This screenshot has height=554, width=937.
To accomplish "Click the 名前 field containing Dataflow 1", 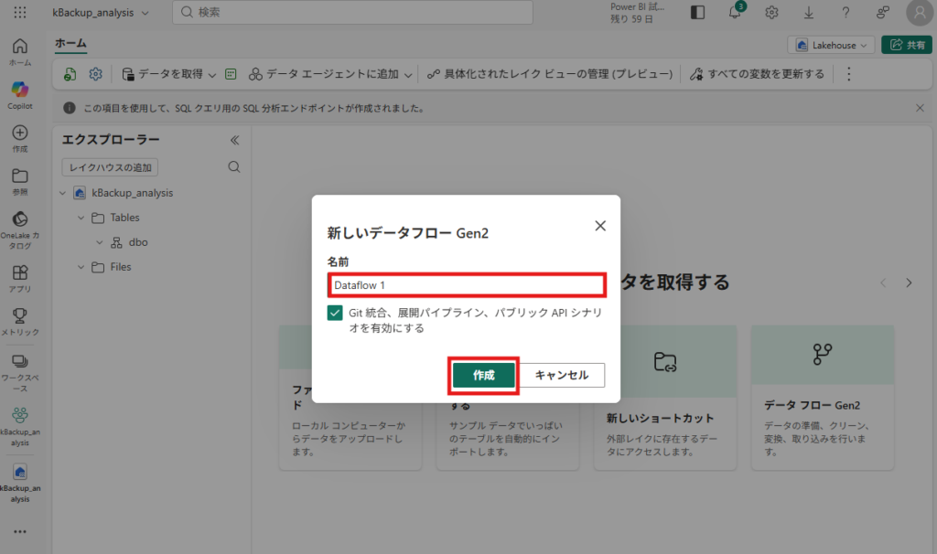I will click(467, 285).
